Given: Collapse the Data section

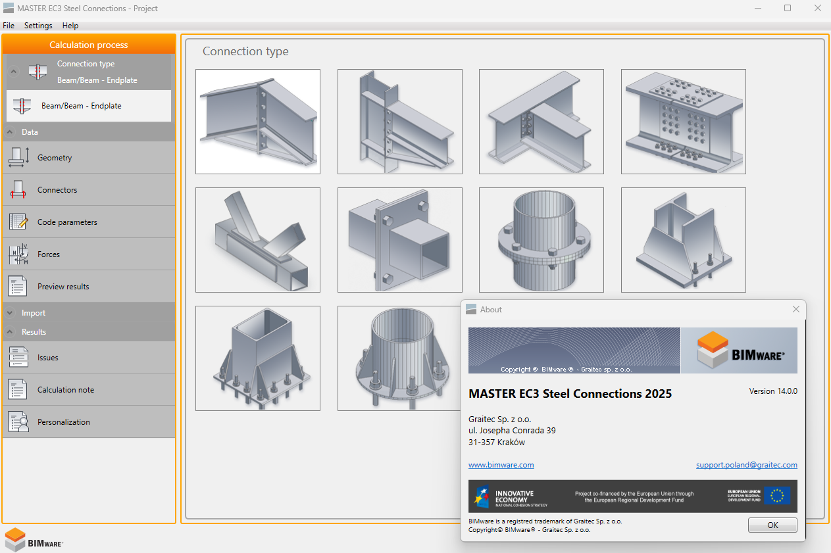Looking at the screenshot, I should point(11,132).
